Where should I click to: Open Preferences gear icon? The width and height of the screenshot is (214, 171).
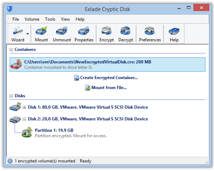pos(150,34)
